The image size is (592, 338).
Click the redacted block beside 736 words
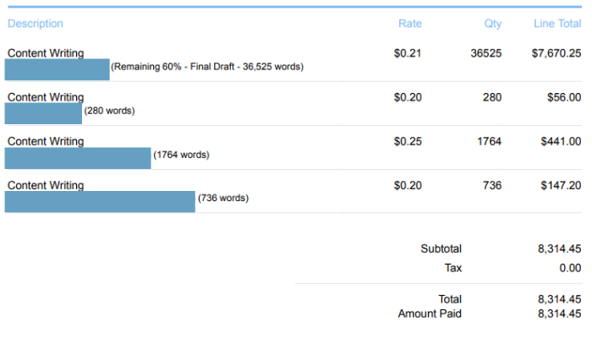[x=100, y=202]
